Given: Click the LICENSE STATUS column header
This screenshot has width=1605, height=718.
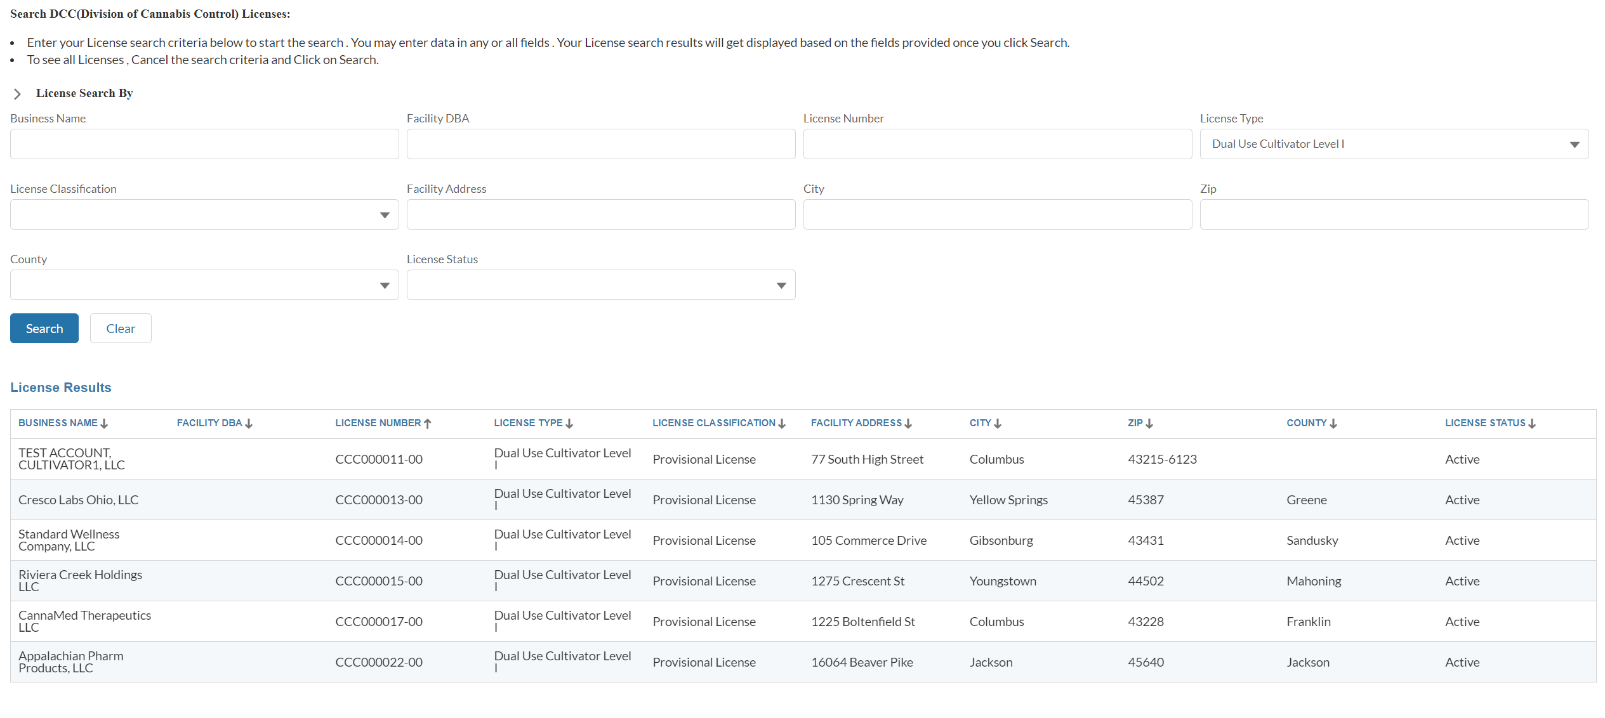Looking at the screenshot, I should pos(1485,423).
